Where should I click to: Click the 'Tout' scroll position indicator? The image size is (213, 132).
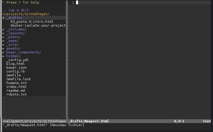(x=207, y=121)
